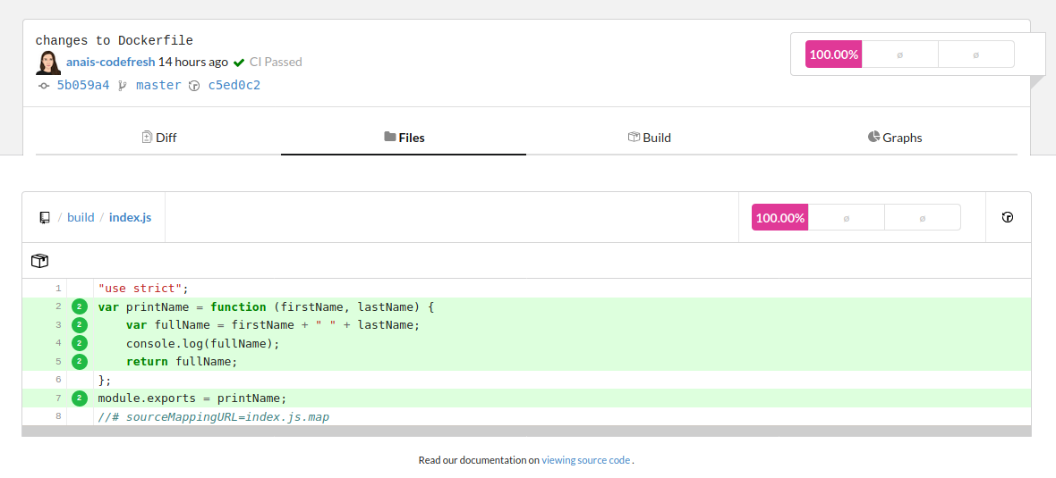
Task: Open commit hash 5b059a4
Action: (x=82, y=86)
